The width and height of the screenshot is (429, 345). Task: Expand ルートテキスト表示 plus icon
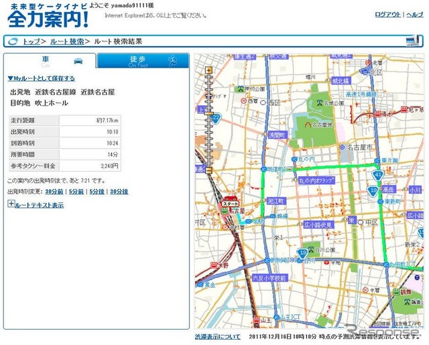click(x=11, y=204)
